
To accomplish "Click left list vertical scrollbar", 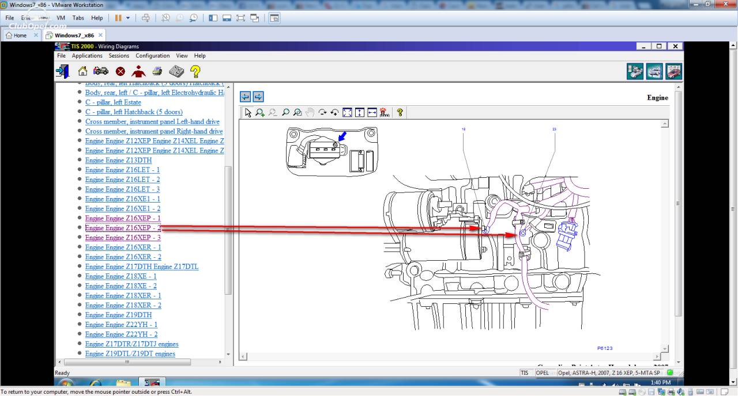I will [x=228, y=230].
